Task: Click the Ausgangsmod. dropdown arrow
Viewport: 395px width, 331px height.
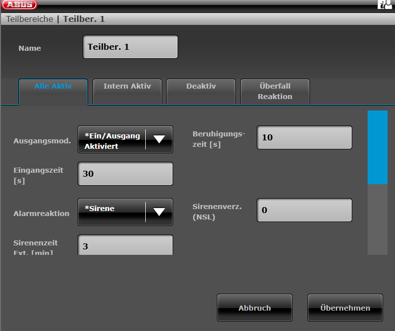Action: pos(159,139)
